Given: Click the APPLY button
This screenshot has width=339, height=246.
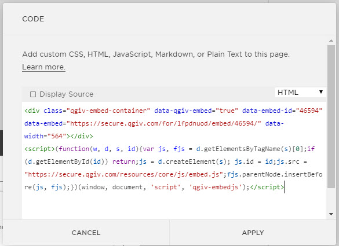Looking at the screenshot, I should (x=253, y=233).
